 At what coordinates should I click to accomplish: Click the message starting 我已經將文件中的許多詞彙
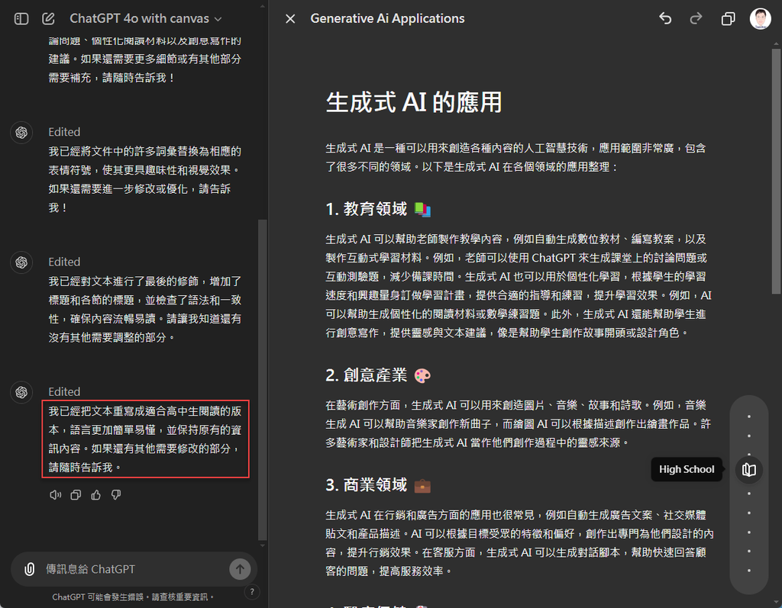tap(145, 179)
